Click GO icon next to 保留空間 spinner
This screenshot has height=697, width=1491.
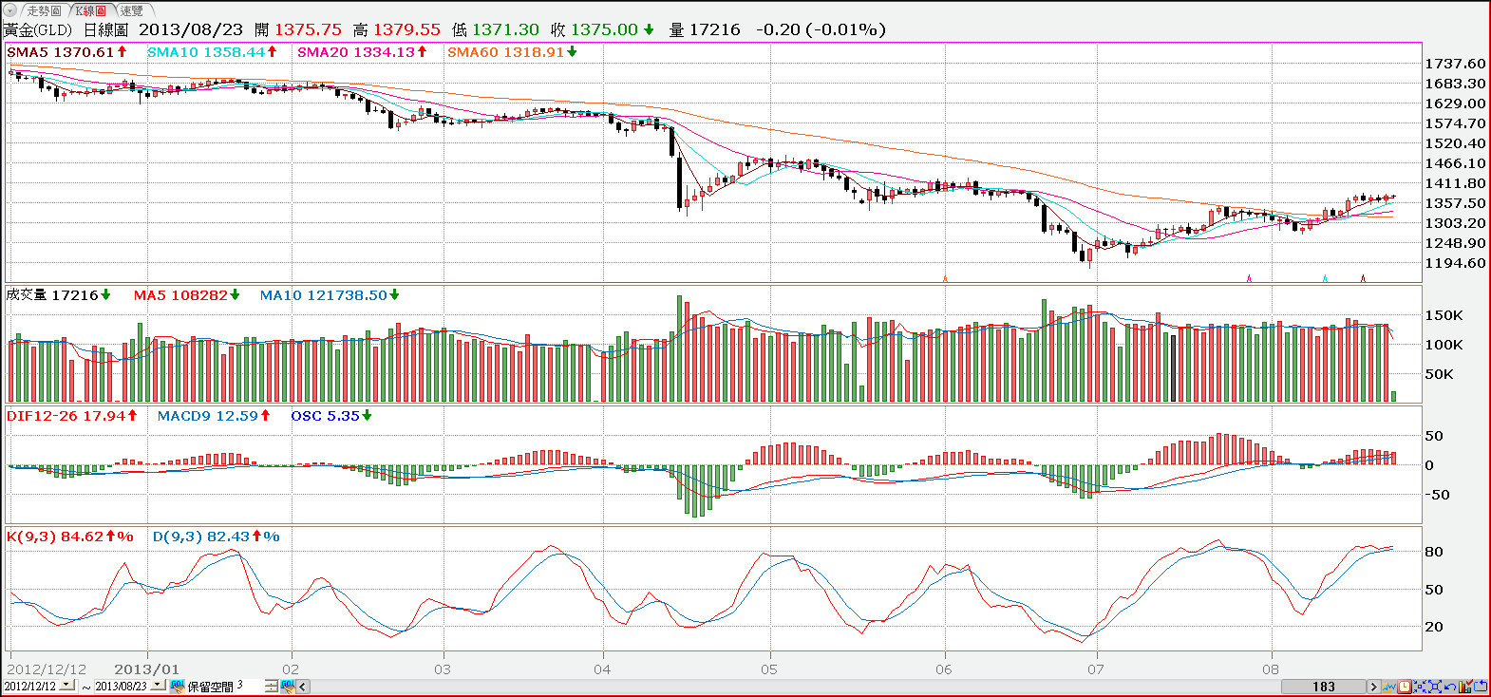click(x=288, y=686)
